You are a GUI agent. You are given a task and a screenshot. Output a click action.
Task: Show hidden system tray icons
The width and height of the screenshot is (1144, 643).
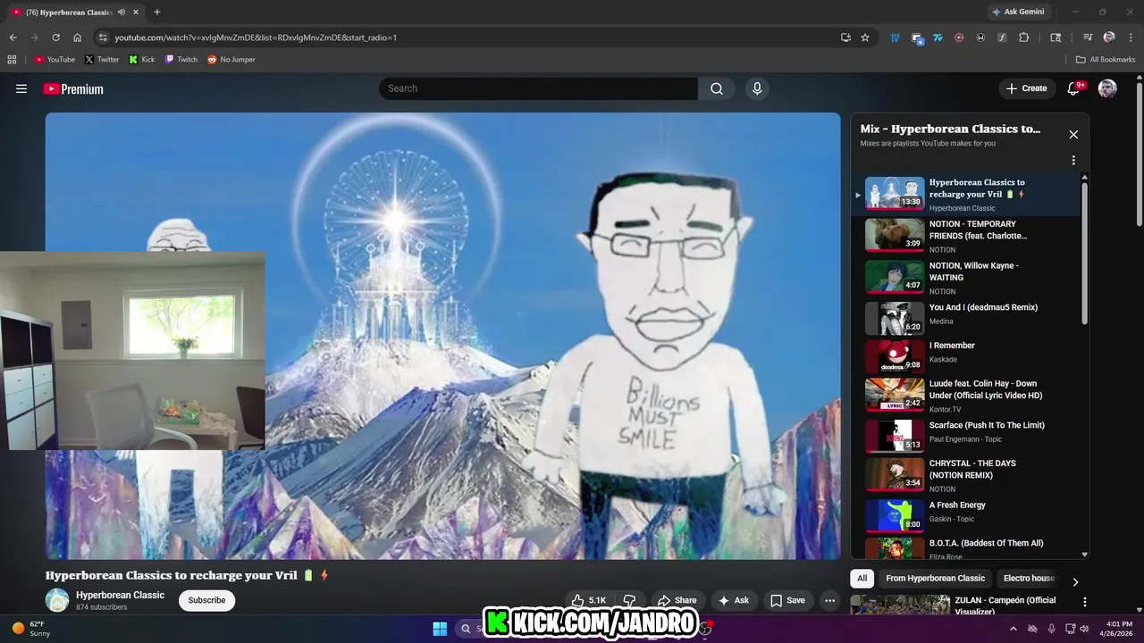coord(1013,629)
